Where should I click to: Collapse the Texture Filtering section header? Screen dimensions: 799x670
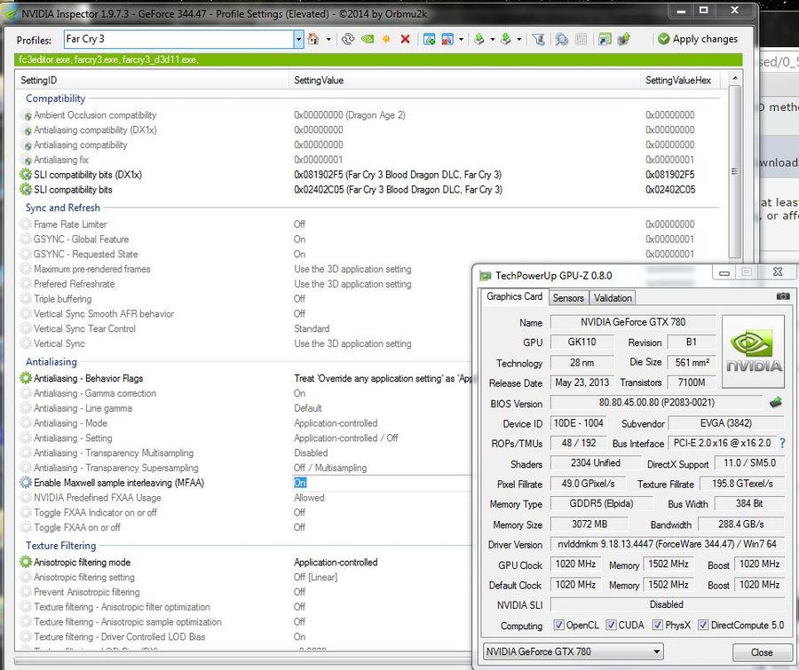click(60, 546)
